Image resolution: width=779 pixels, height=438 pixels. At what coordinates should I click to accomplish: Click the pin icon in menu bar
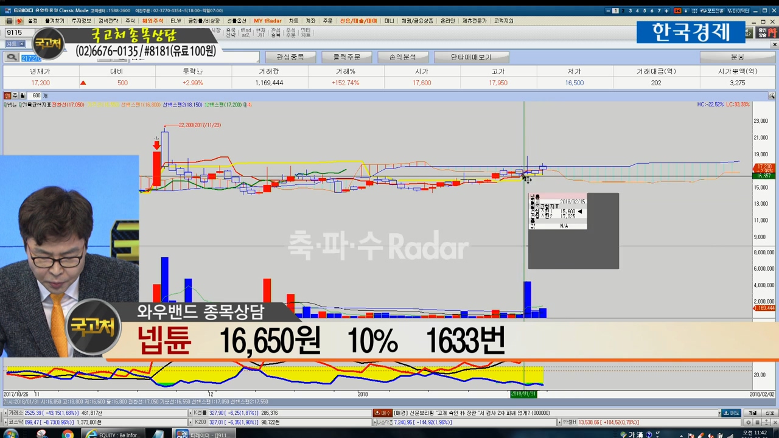click(x=19, y=21)
